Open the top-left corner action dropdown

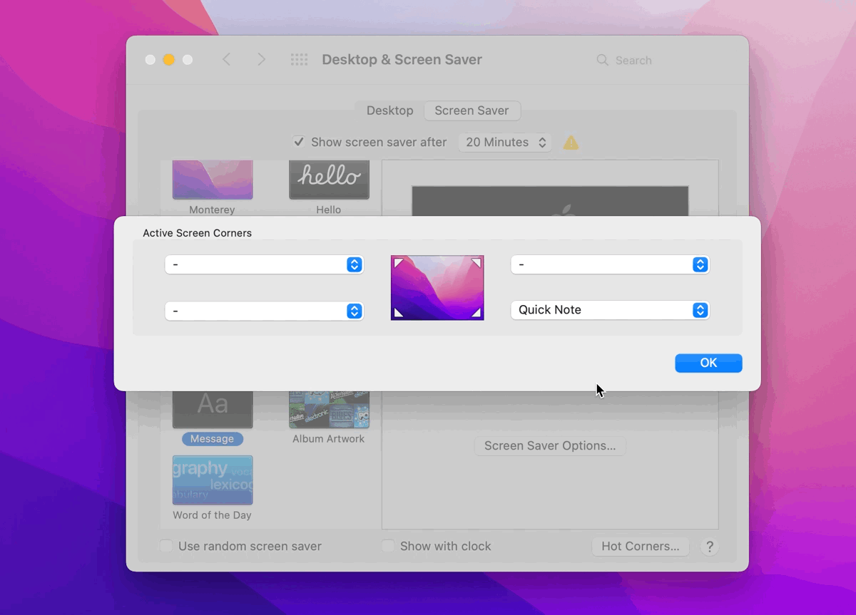[x=264, y=264]
